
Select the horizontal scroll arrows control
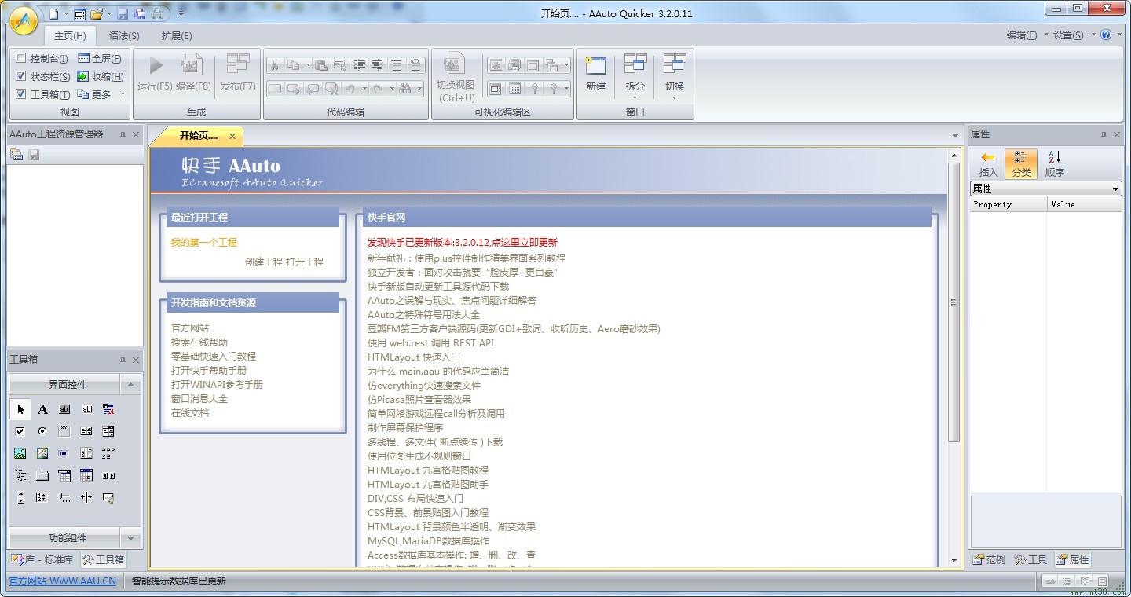(x=108, y=475)
